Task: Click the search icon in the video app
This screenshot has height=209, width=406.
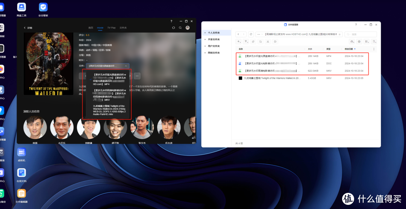Action: pyautogui.click(x=180, y=28)
